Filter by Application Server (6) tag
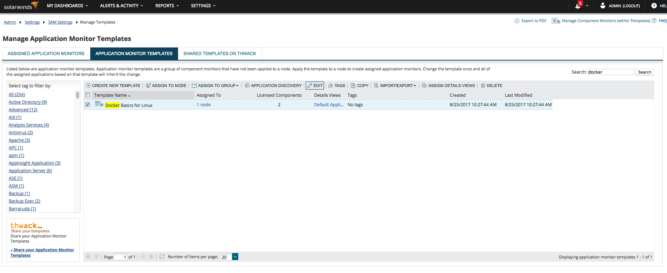 [30, 170]
